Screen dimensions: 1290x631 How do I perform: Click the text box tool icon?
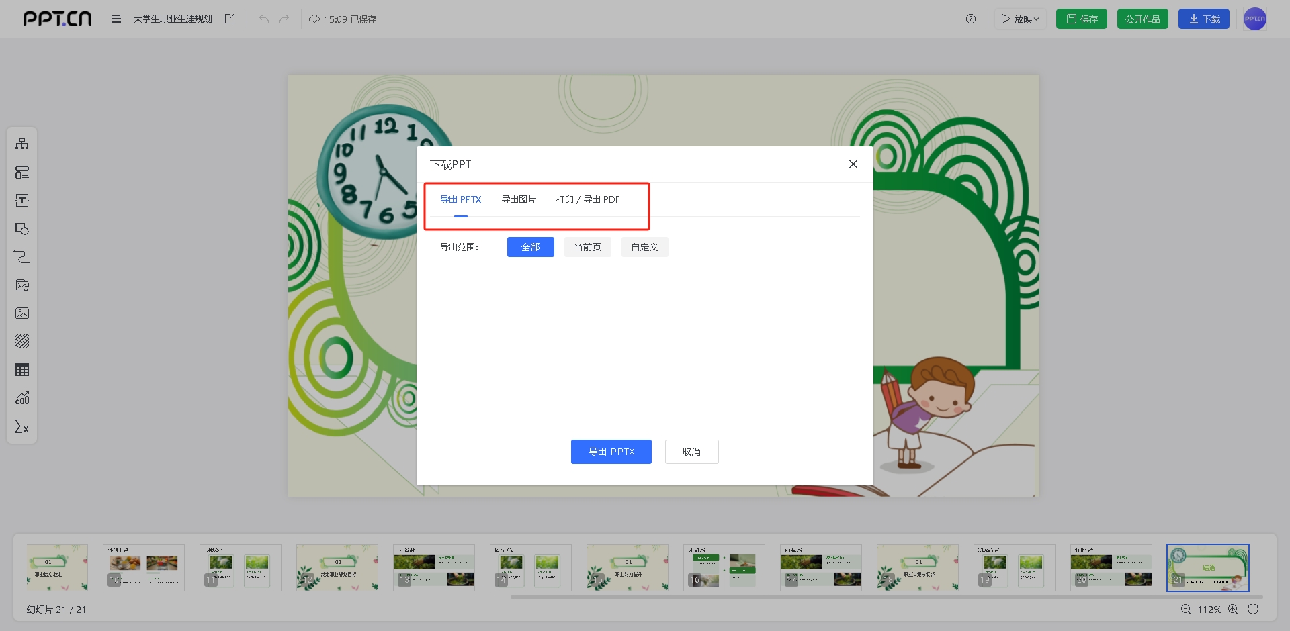pos(22,201)
